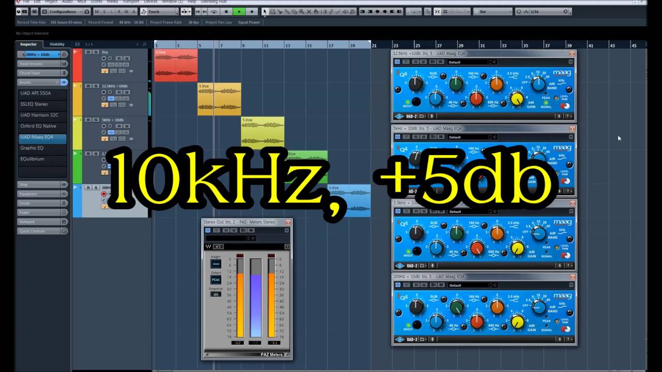Viewport: 662px width, 372px height.
Task: Solo the Dry track
Action: pyautogui.click(x=95, y=52)
